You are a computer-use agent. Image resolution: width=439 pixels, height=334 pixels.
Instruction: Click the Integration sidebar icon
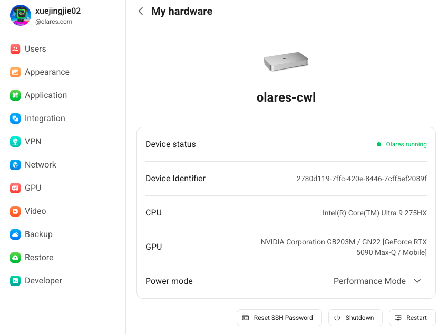point(15,119)
